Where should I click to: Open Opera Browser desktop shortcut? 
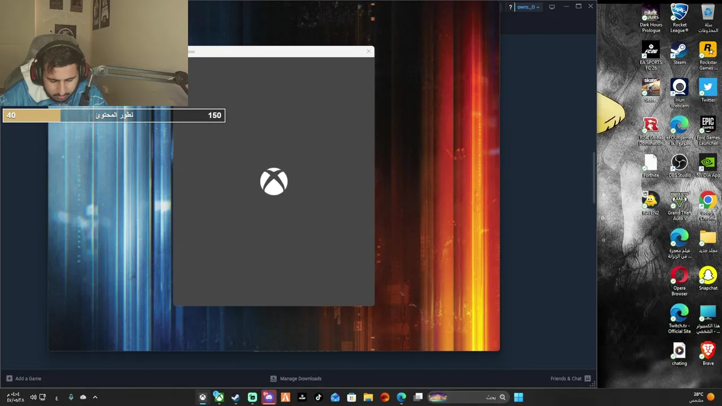point(679,282)
